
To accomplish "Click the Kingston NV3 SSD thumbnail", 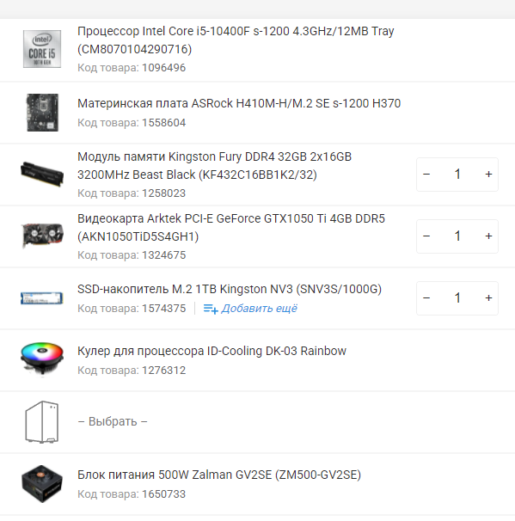I will tap(42, 298).
